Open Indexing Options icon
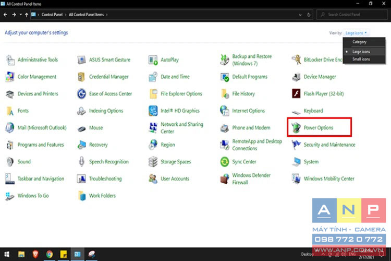Screen dimensions: 391x261 click(x=81, y=111)
